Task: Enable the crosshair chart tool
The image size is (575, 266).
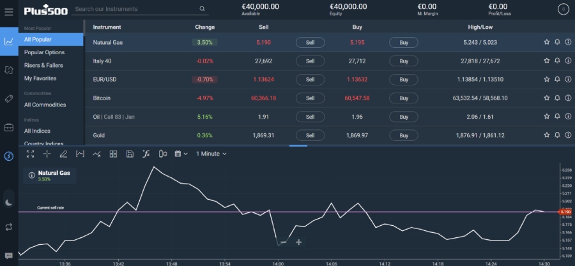Action: click(x=47, y=154)
